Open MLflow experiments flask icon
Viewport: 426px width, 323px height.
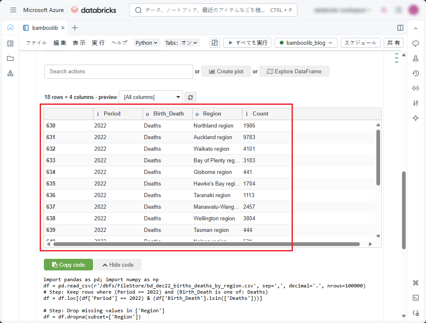click(416, 58)
